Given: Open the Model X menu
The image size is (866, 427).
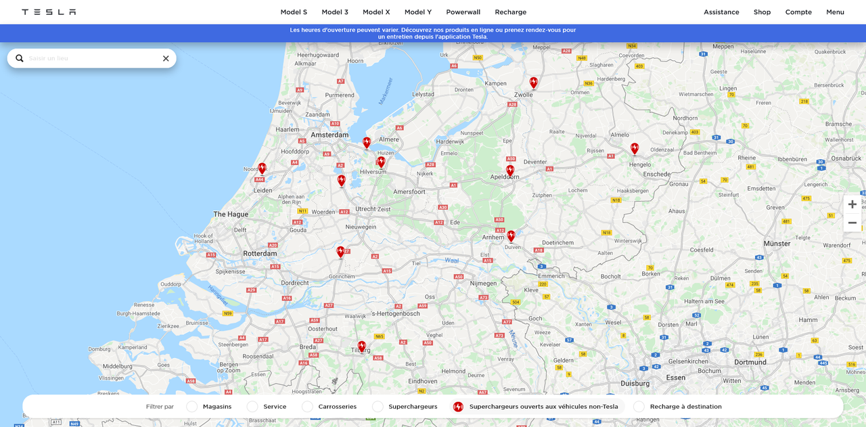Looking at the screenshot, I should tap(376, 12).
